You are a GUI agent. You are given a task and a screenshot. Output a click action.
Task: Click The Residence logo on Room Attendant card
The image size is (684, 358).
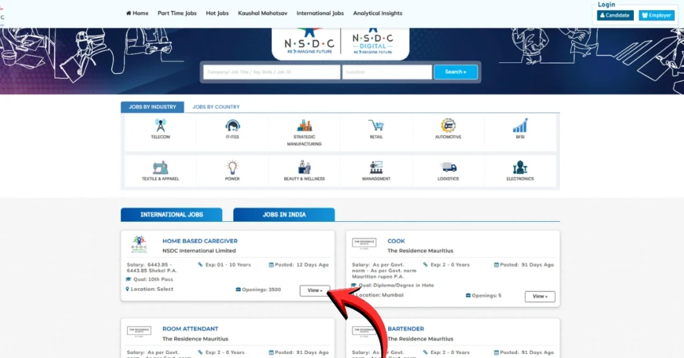click(x=139, y=332)
